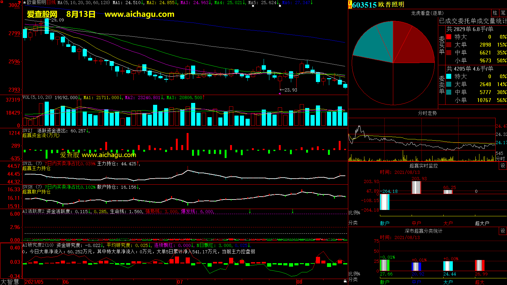Viewport: 507px width, 285px height.
Task: Toggle the 日线 period label in chart header
Action: click(51, 3)
